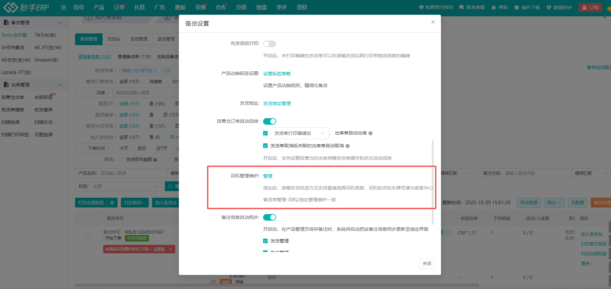Switch to the 发货管理 tab
Viewport: 611px width, 289px height.
tap(139, 39)
